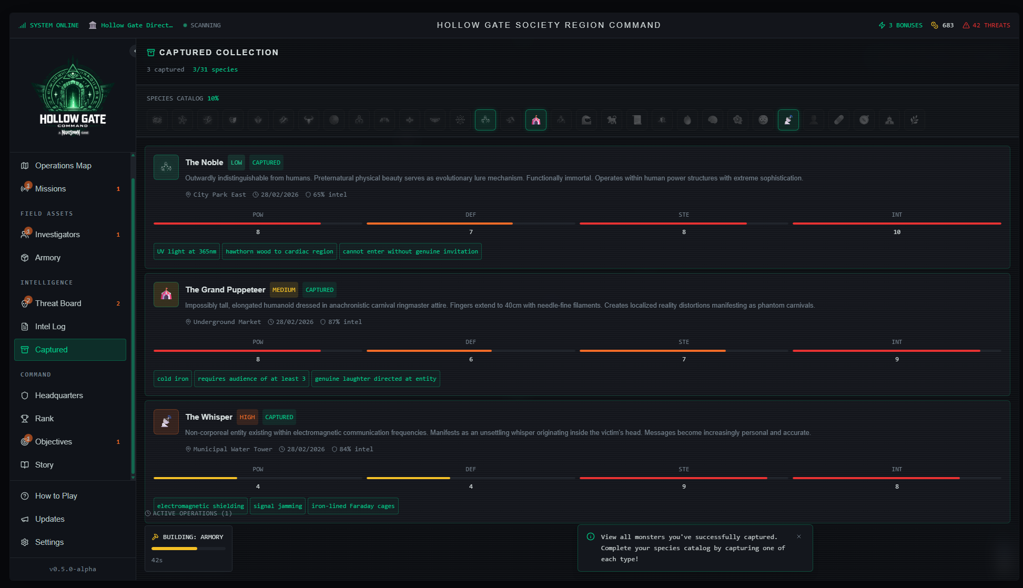Click the locked spider web species icon
This screenshot has height=588, width=1023.
point(460,120)
